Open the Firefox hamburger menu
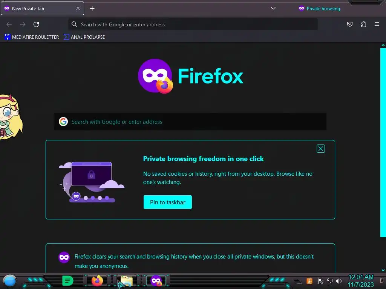Screen dimensions: 386x289 click(377, 24)
